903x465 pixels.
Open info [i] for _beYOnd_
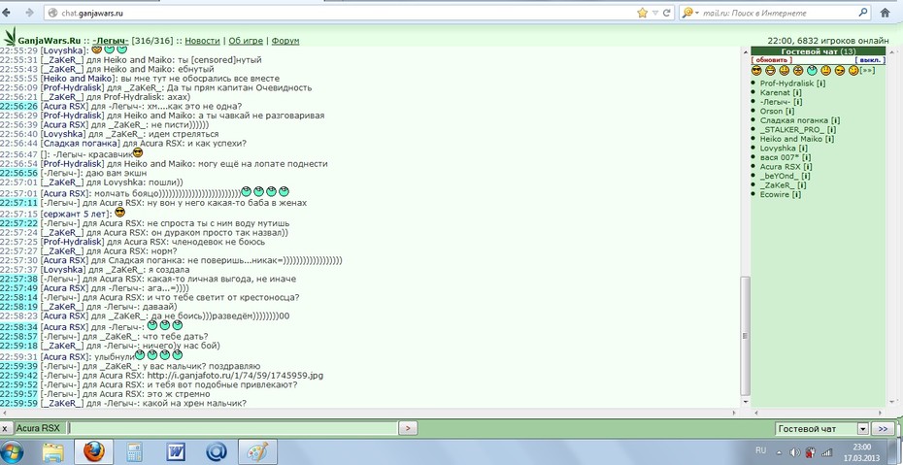pos(805,176)
